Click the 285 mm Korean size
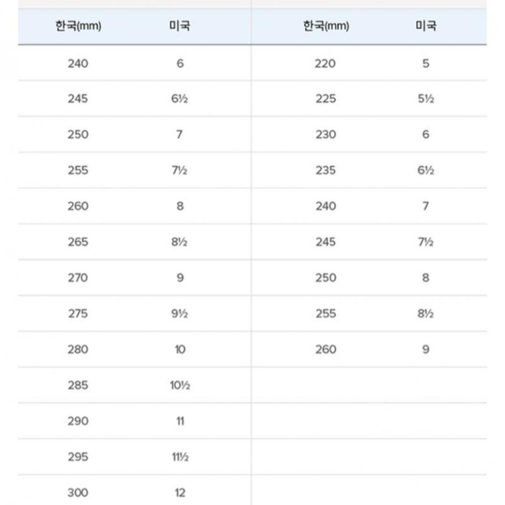This screenshot has width=505, height=505. (78, 386)
